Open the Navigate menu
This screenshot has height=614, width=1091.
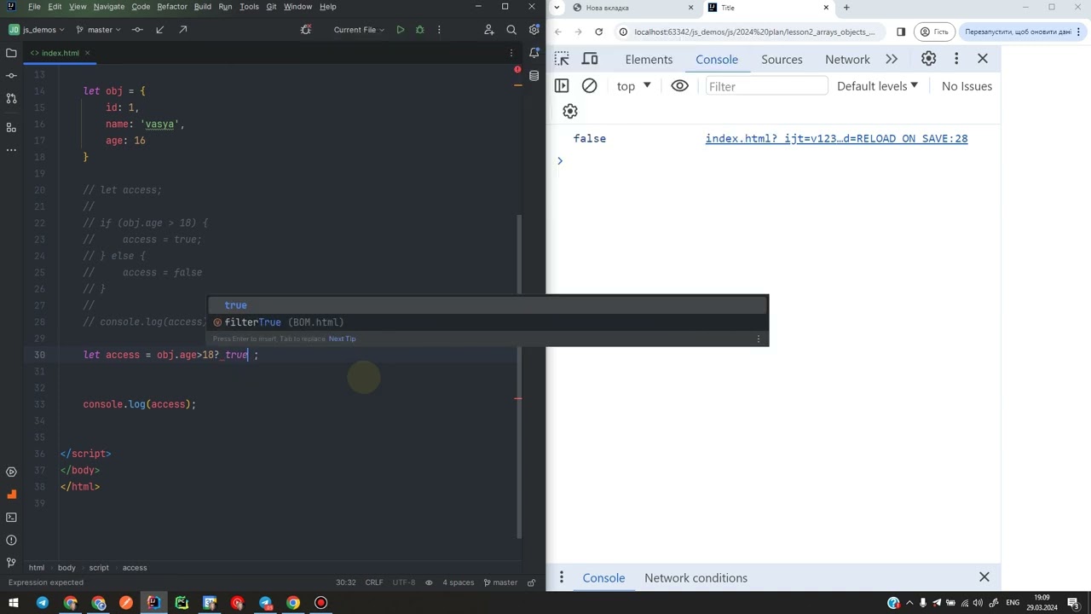point(109,6)
